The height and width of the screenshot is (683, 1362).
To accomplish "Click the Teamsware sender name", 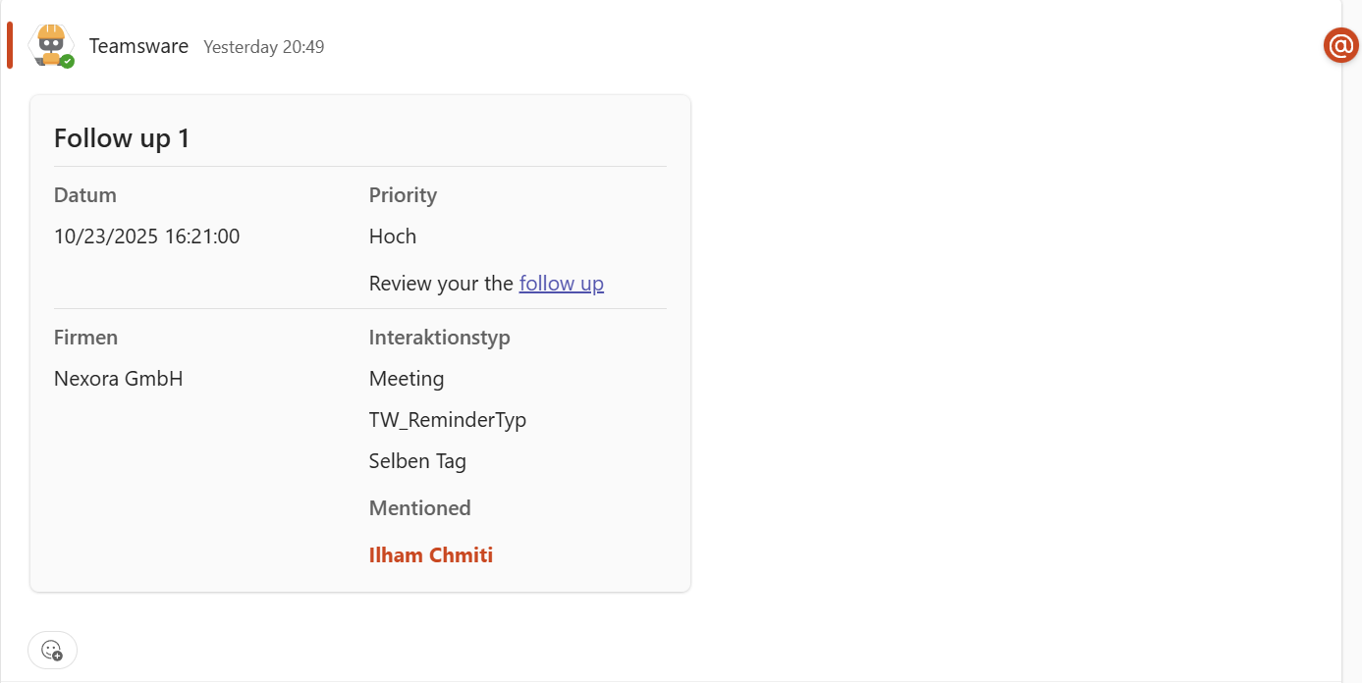I will point(138,46).
